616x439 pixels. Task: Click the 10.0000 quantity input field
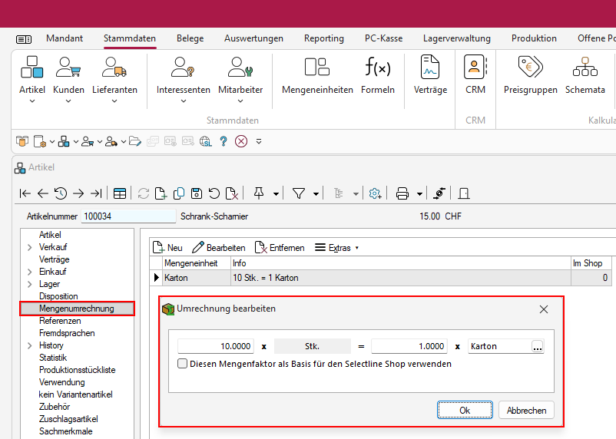[x=216, y=346]
